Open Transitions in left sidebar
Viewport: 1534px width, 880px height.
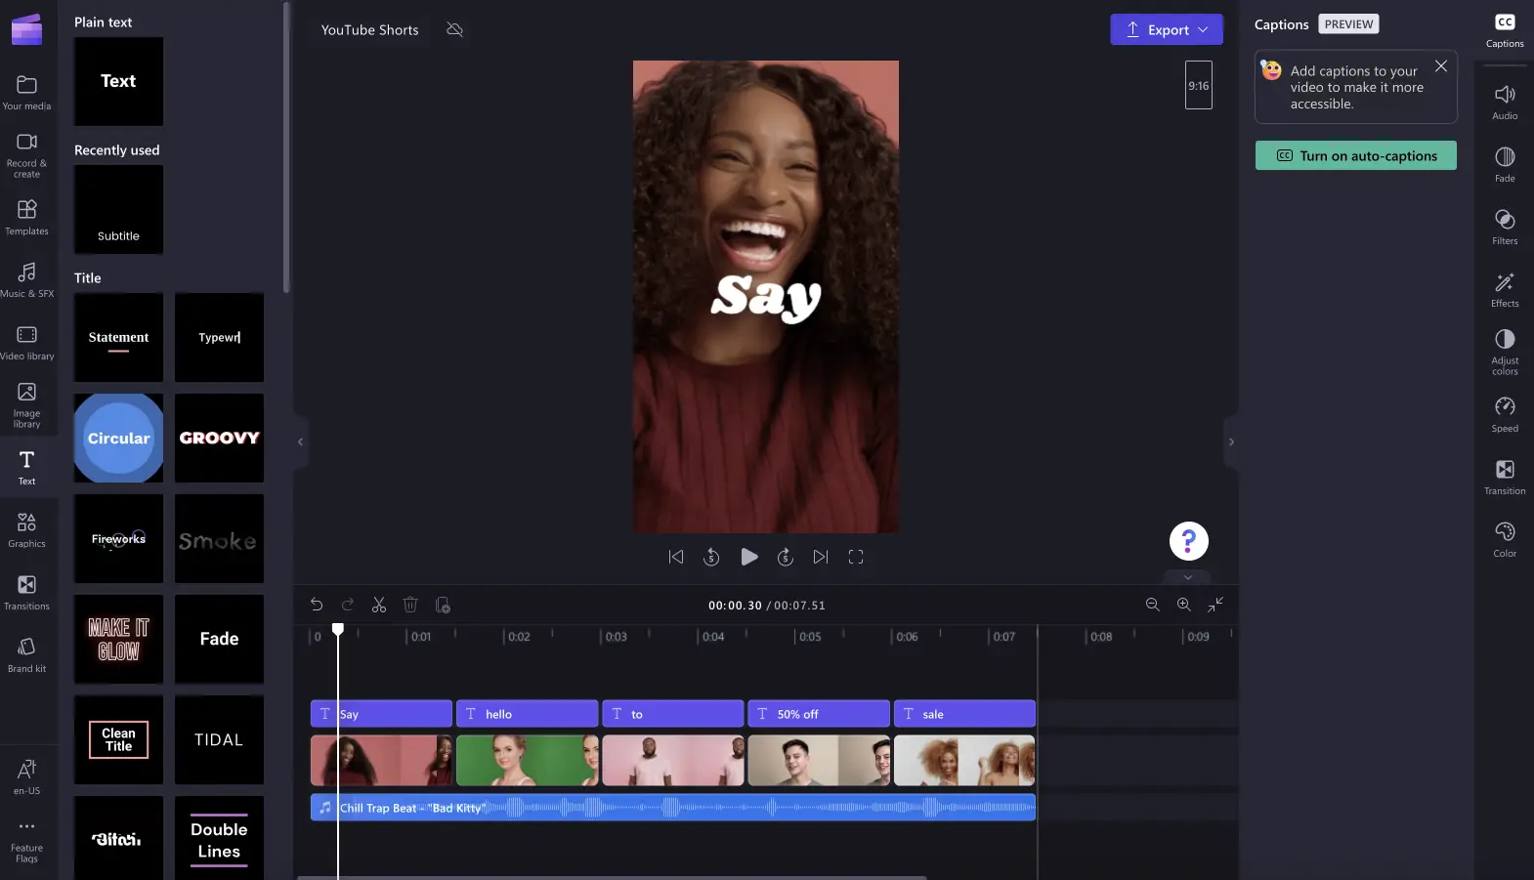point(26,593)
